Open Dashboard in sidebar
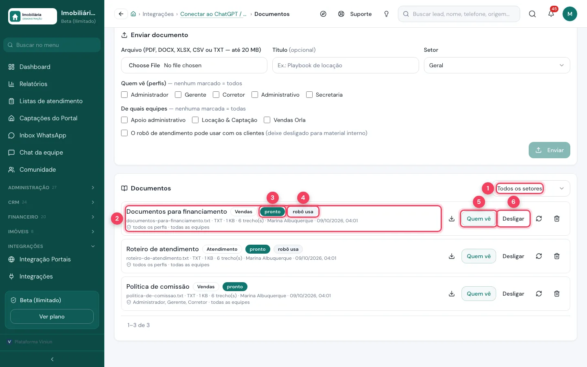The height and width of the screenshot is (367, 587). coord(52,67)
